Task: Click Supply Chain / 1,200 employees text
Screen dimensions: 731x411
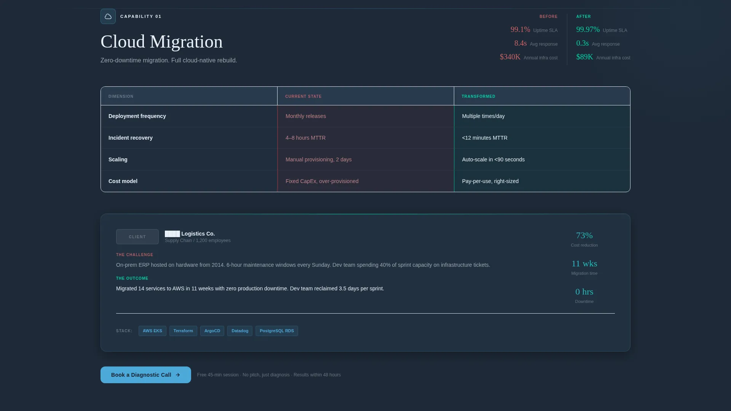Action: [x=198, y=241]
